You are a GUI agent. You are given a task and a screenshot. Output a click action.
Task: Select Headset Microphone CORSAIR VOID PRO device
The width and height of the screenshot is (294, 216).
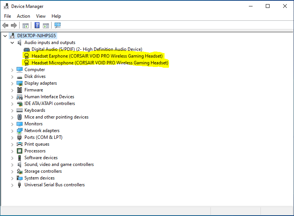point(100,63)
